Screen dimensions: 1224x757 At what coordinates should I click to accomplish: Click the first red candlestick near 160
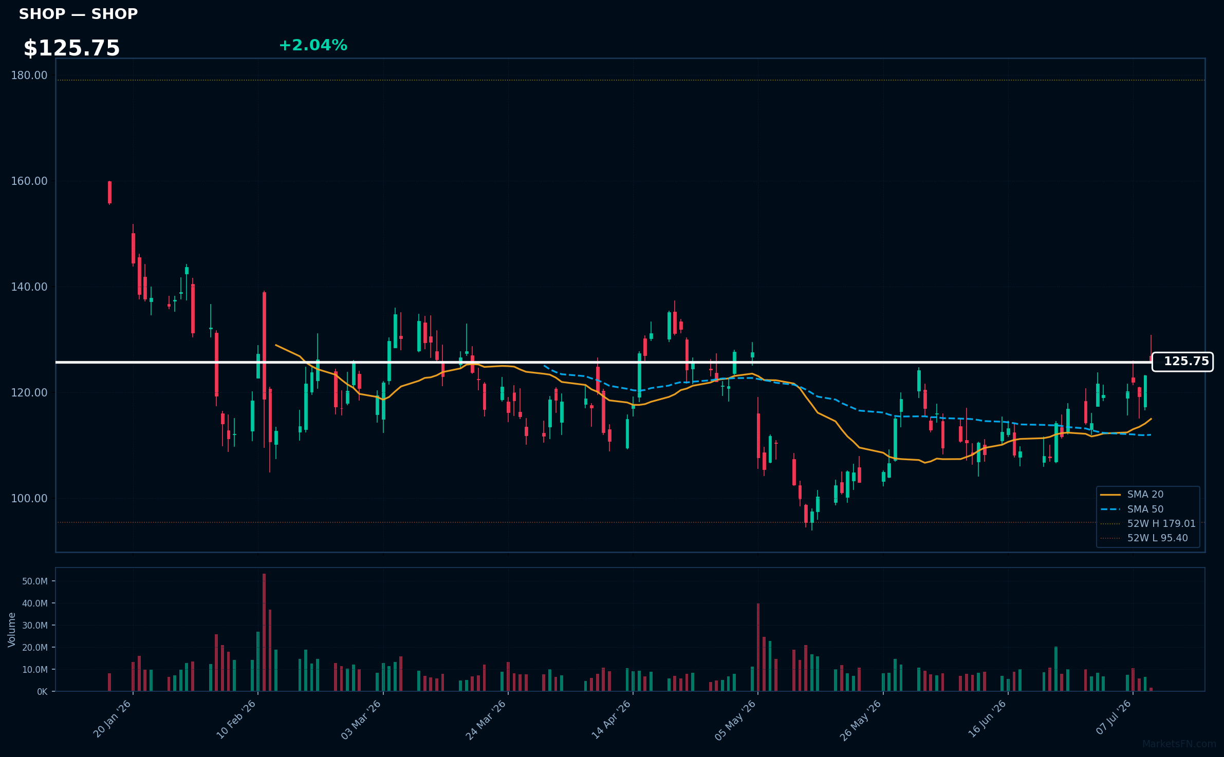(x=109, y=192)
